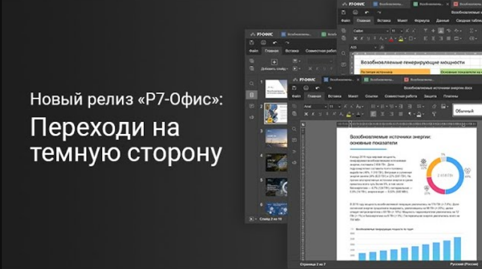482x269 pixels.
Task: Toggle italic in the text editor
Action: [x=313, y=114]
